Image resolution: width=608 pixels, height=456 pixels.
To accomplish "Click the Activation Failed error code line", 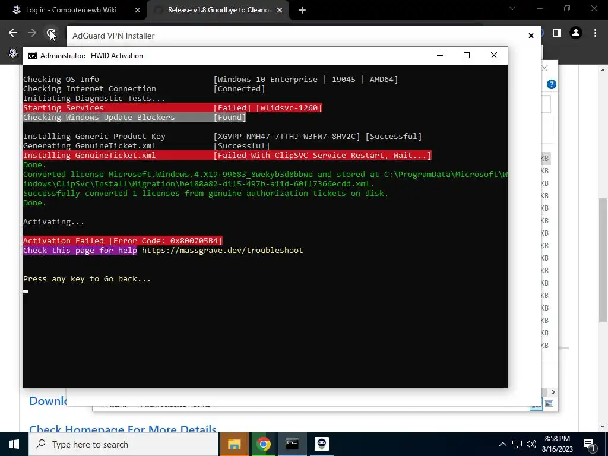I will point(122,241).
